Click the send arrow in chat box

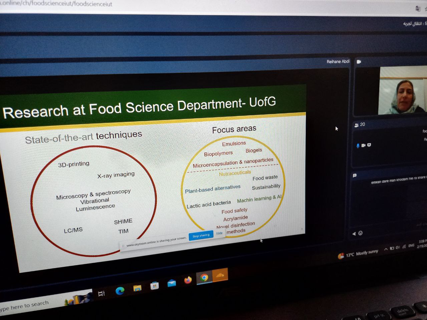[354, 233]
